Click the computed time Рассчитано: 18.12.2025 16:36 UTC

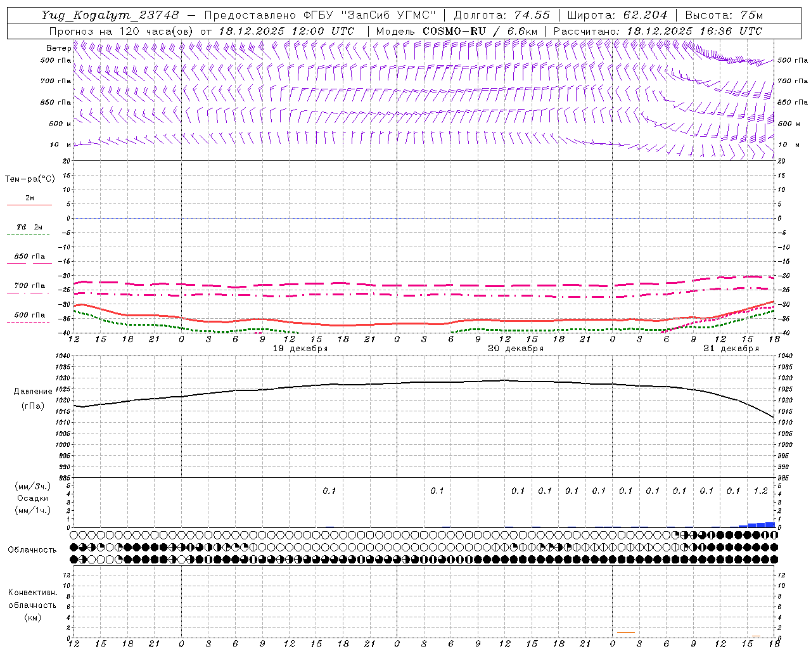pos(658,31)
